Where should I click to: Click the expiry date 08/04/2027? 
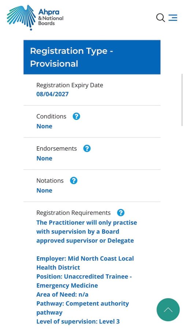pyautogui.click(x=53, y=94)
